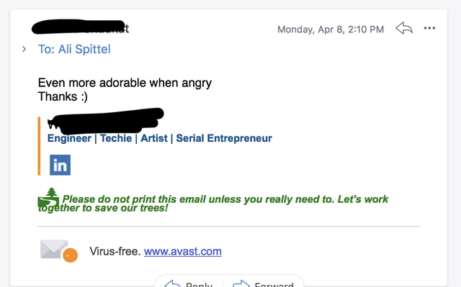Click the 'Virus-free.' text

tap(115, 252)
